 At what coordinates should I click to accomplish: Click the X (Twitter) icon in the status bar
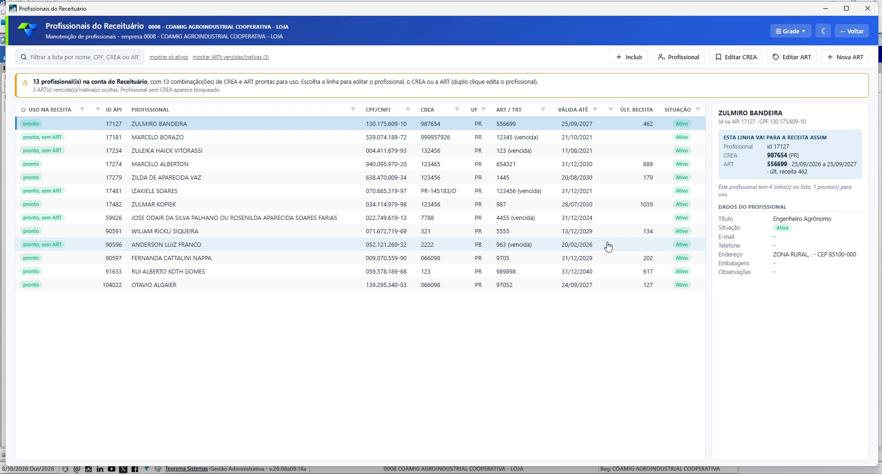click(123, 469)
